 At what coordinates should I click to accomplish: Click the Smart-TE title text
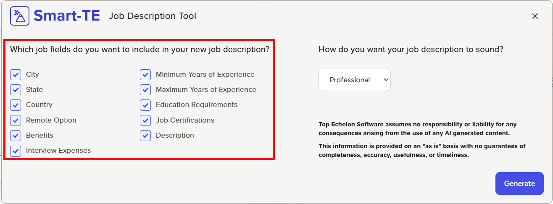(67, 16)
